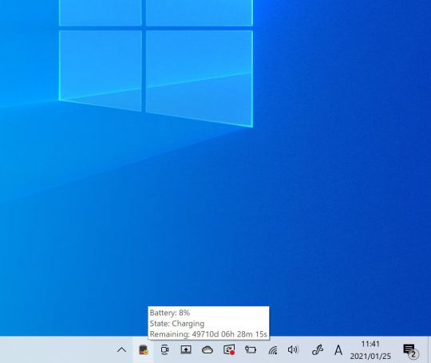Expand the hidden tray icons chevron
Viewport: 431px width, 363px height.
(x=121, y=349)
